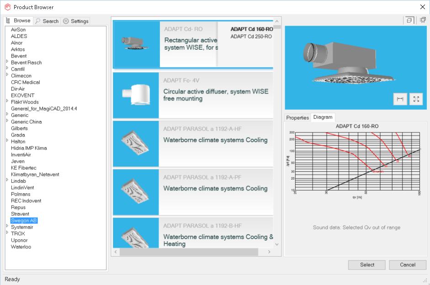This screenshot has width=430, height=285.
Task: Show dimensions in 3D preview
Action: click(x=400, y=99)
